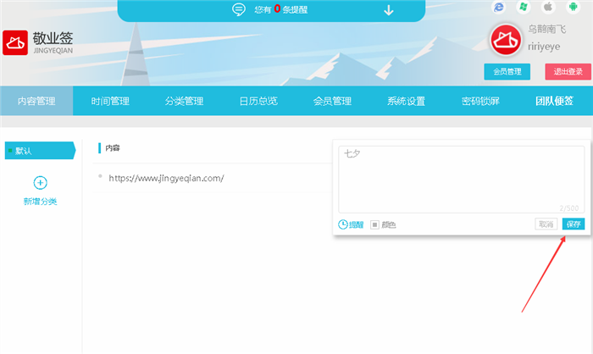Screen dimensions: 593x354
Task: Click the reminder count notification text
Action: (x=280, y=9)
